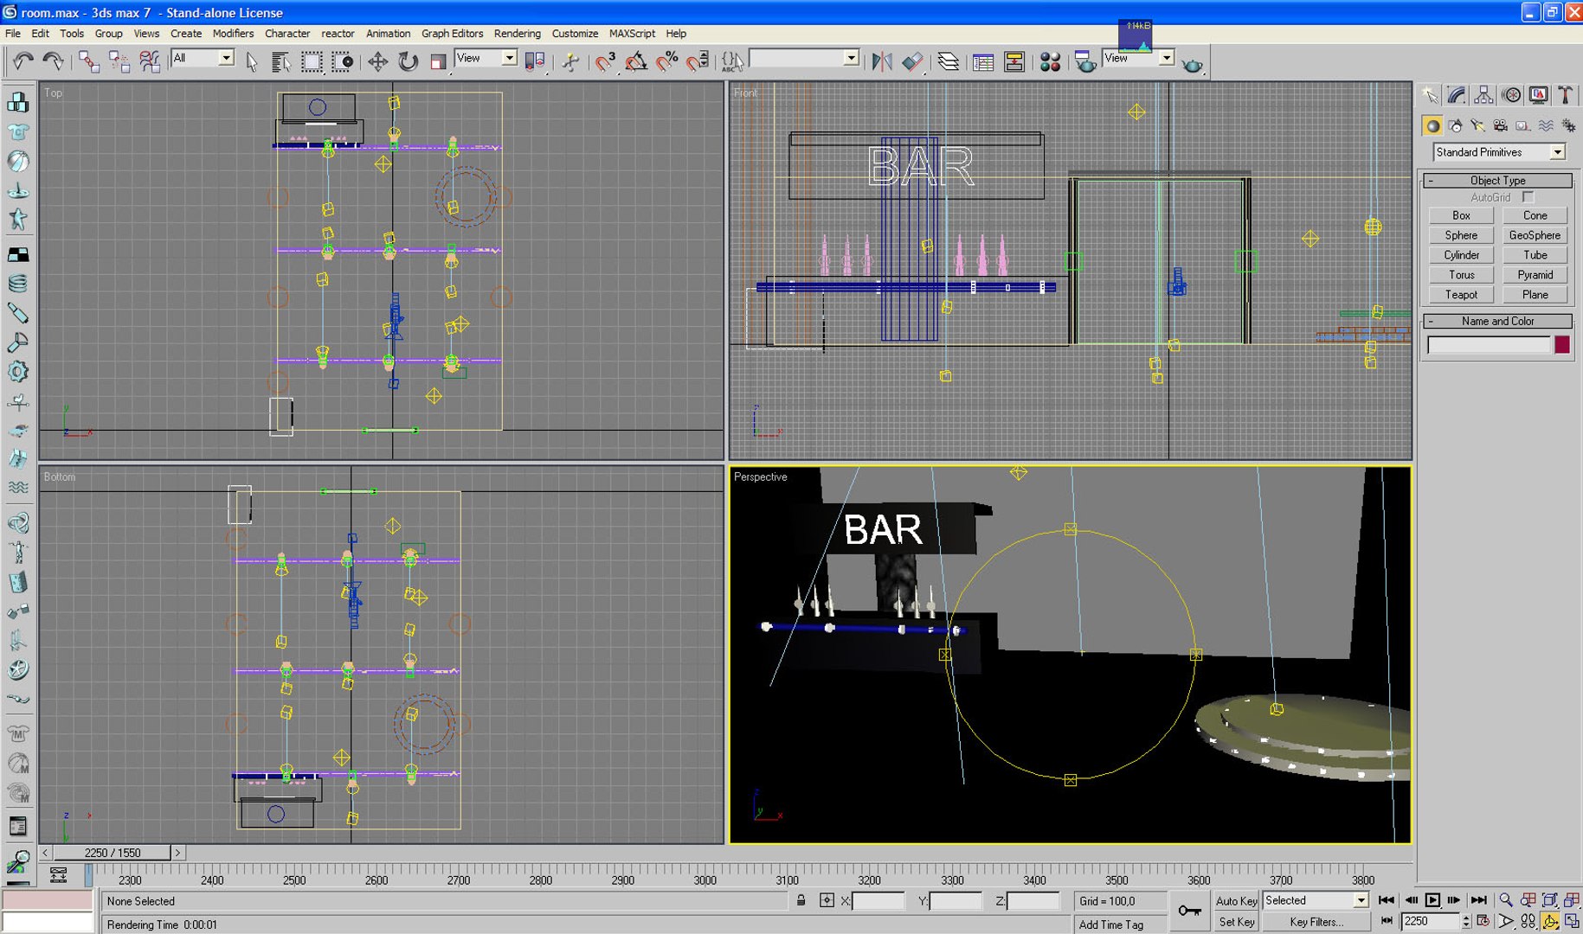Click the Play Animation button
1583x934 pixels.
(x=1432, y=900)
